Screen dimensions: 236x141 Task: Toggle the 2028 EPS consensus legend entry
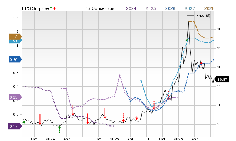pyautogui.click(x=205, y=8)
